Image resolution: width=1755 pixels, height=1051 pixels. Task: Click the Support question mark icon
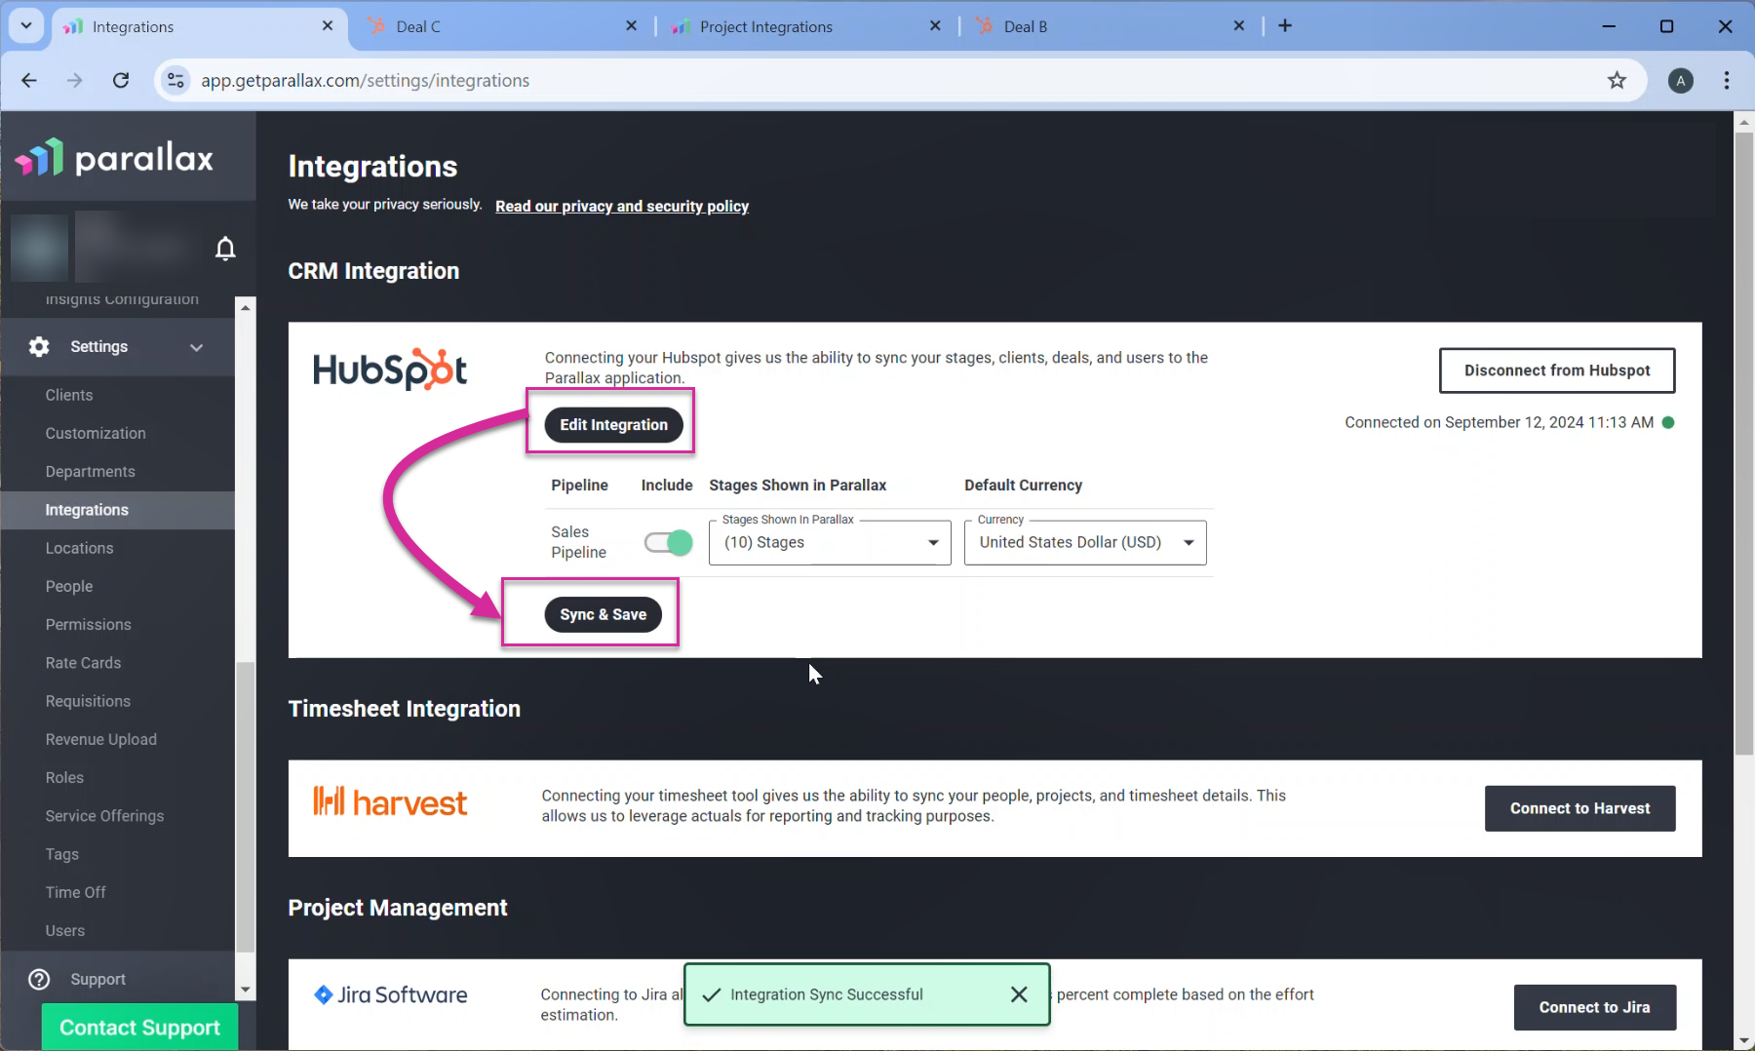(x=39, y=979)
